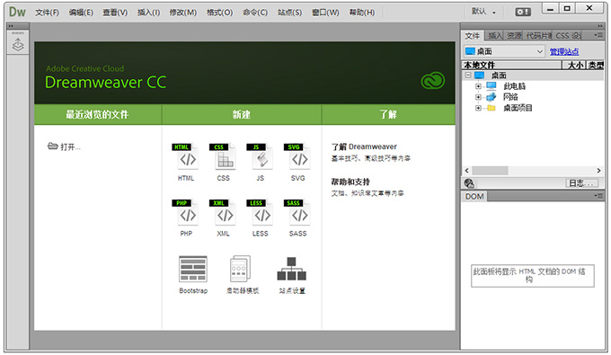611x355 pixels.
Task: Open the 插入(I) menu
Action: click(x=148, y=13)
